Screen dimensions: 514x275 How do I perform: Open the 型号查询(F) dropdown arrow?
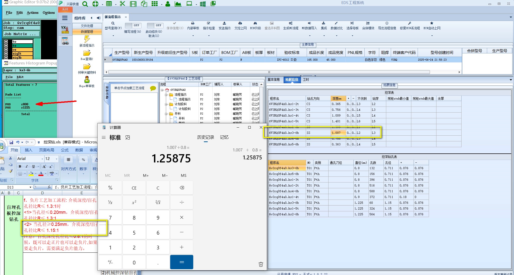113,36
